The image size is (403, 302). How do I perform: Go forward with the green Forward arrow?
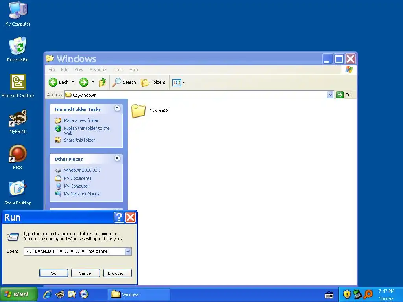point(84,82)
